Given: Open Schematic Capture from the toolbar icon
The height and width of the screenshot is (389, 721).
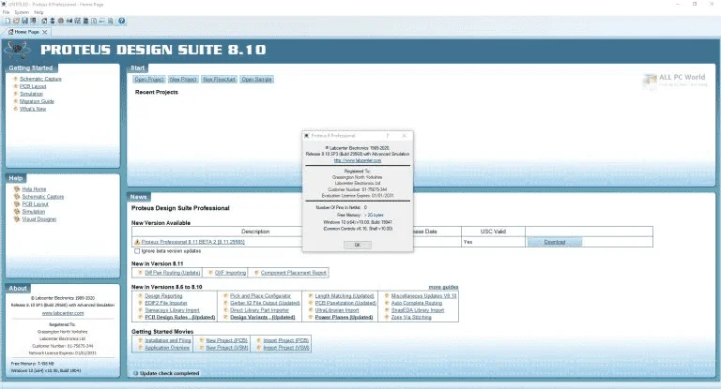Looking at the screenshot, I should coord(53,21).
